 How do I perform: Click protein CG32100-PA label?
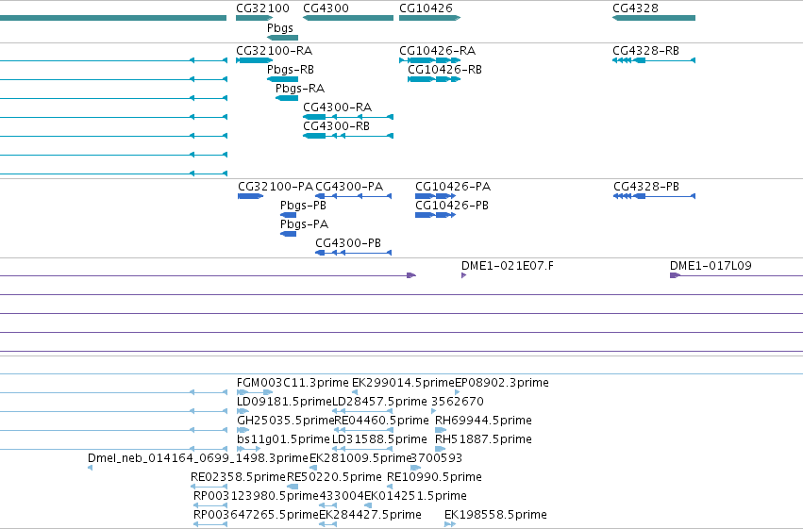click(x=276, y=187)
